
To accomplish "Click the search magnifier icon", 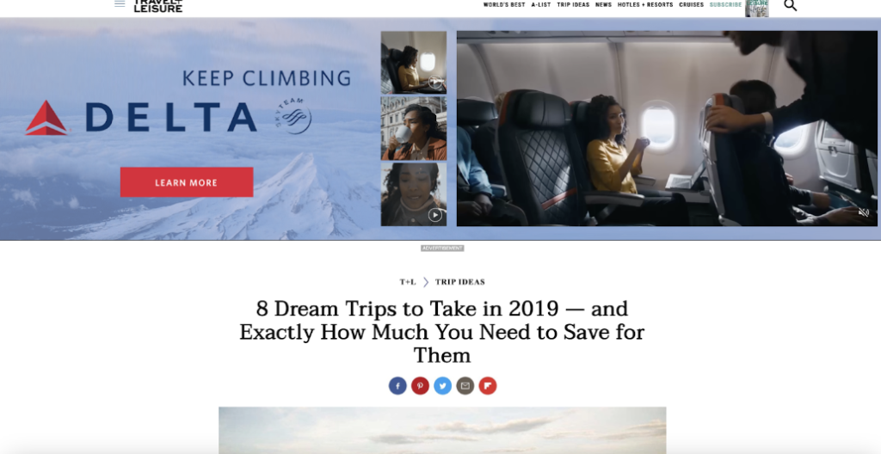I will [790, 6].
